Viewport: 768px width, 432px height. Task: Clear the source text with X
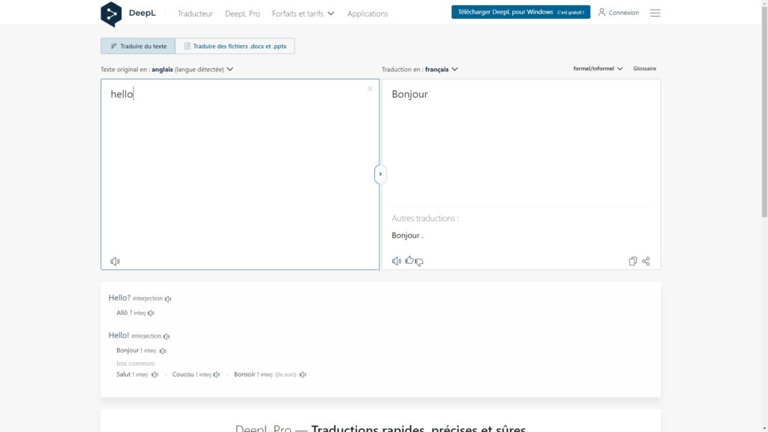point(370,88)
